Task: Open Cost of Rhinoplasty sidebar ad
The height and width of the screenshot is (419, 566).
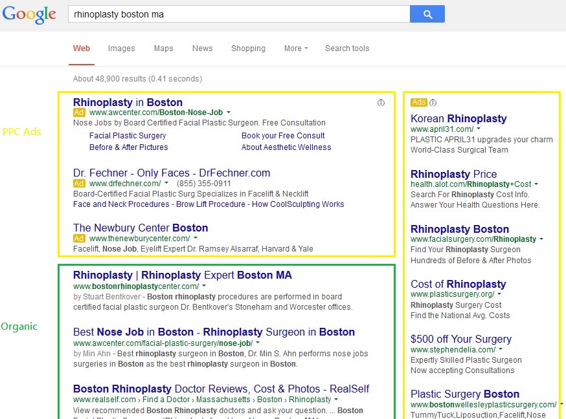Action: coord(458,285)
